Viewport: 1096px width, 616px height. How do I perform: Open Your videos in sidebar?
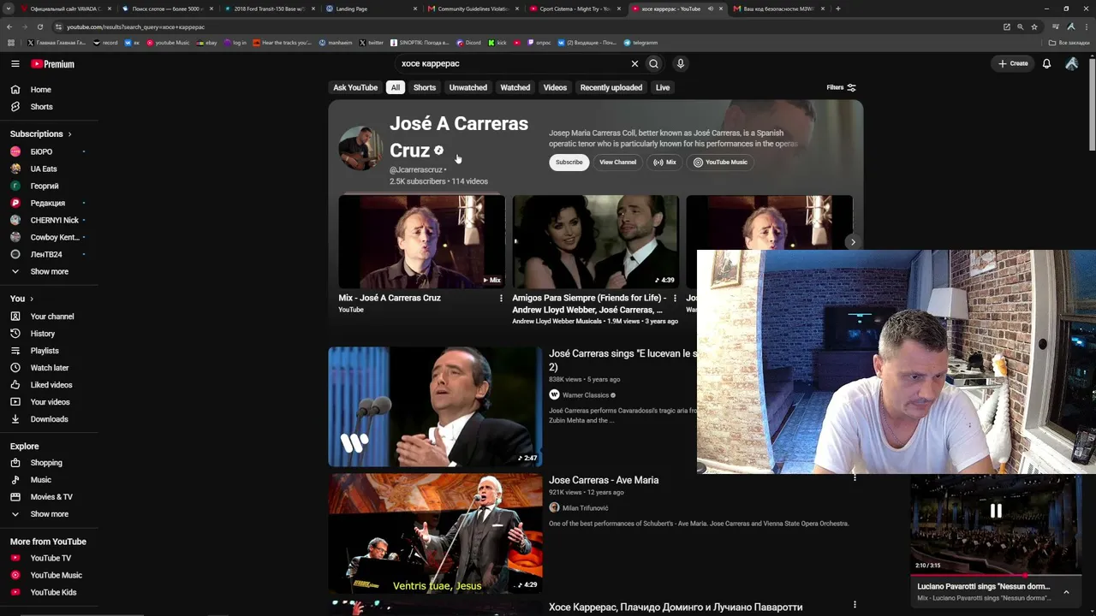click(x=50, y=402)
